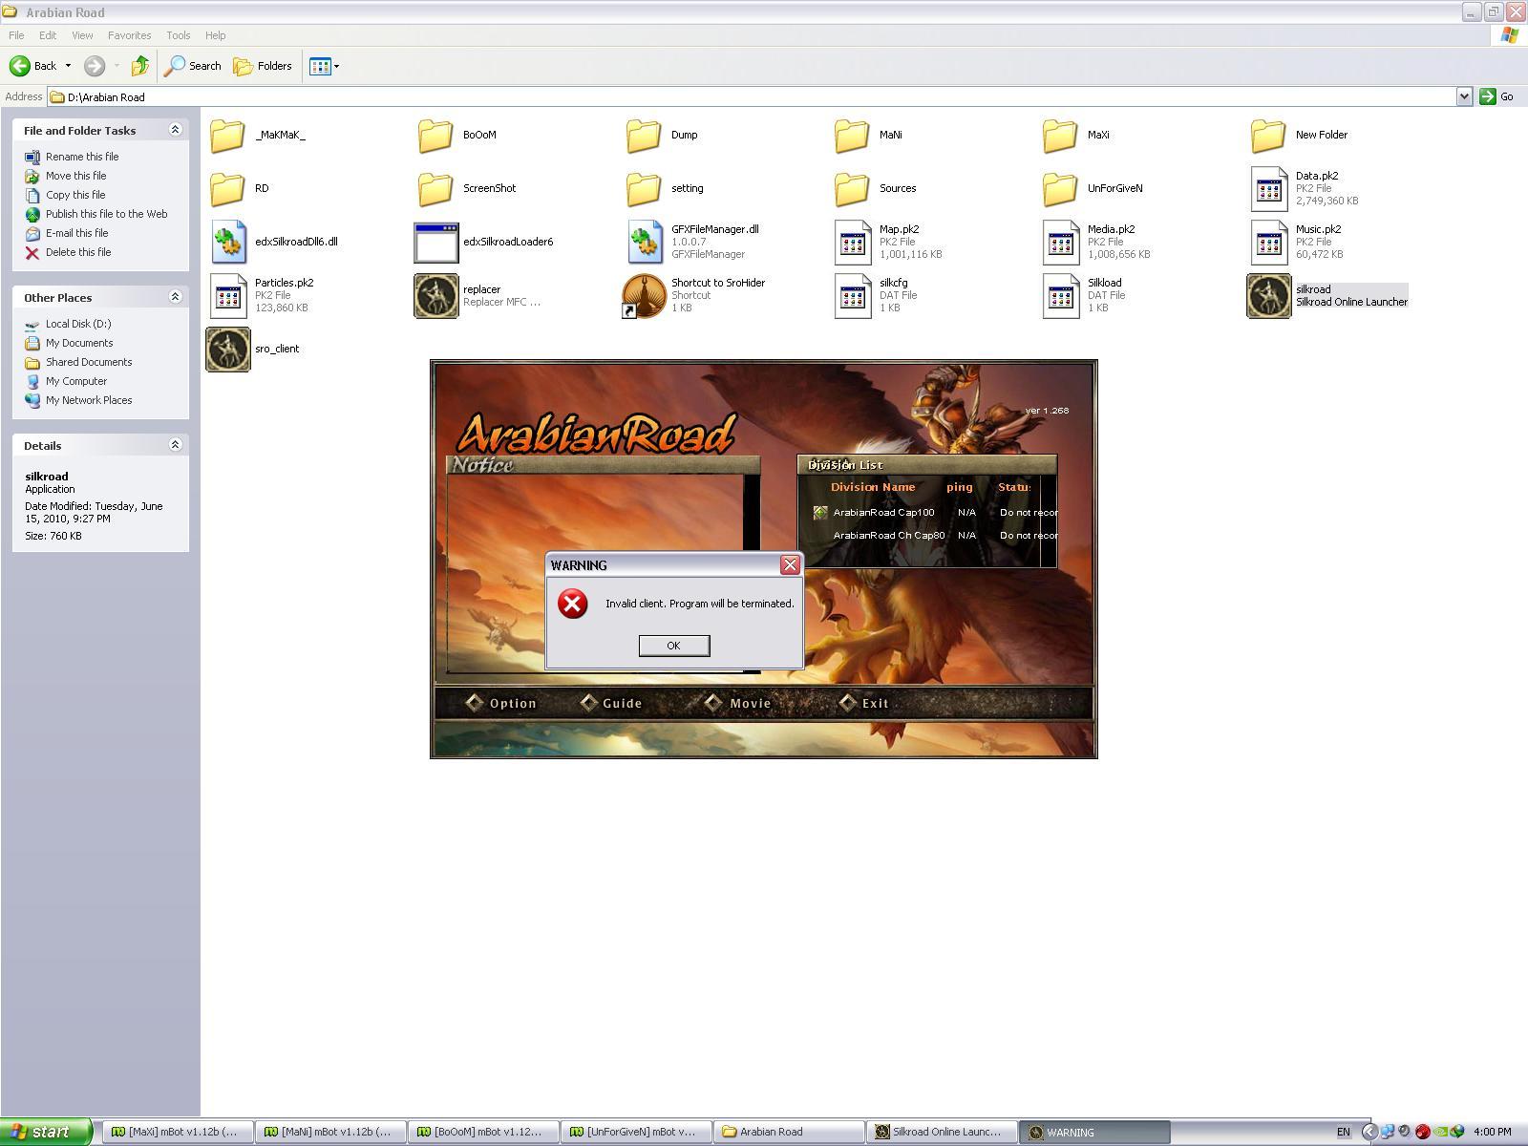Select the edxSilkroadDll6.dll file icon

(x=229, y=243)
